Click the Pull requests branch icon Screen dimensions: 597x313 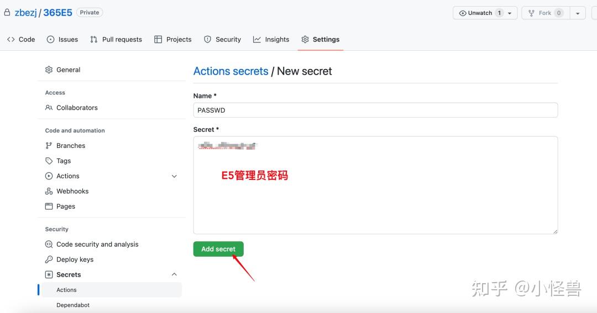tap(93, 40)
